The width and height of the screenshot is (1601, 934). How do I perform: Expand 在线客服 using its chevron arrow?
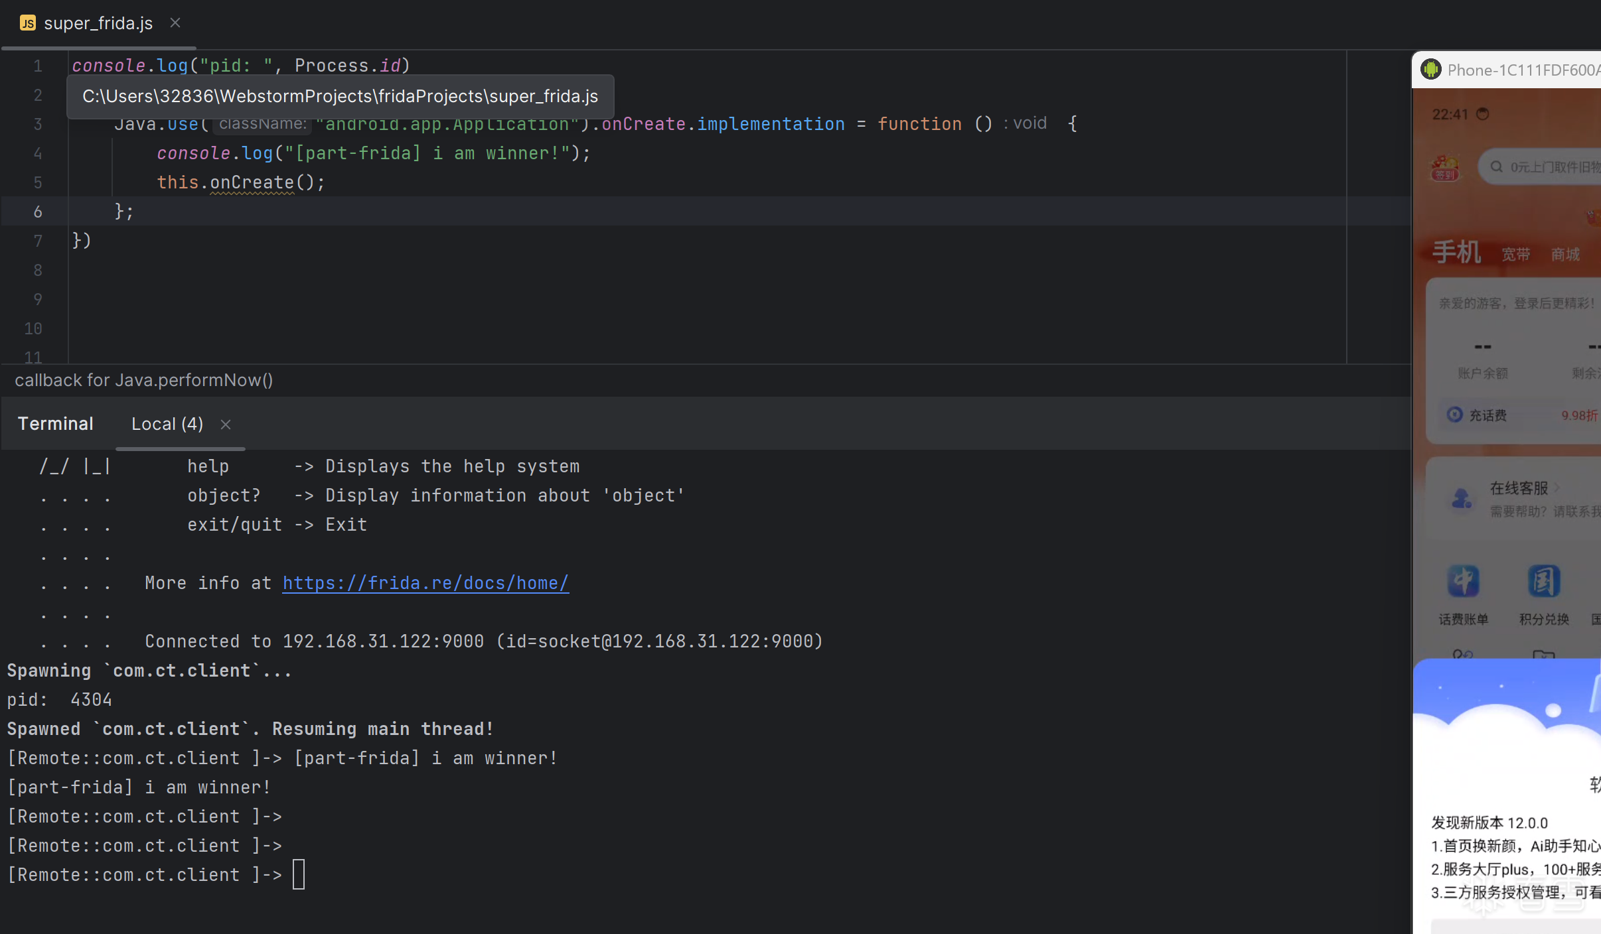coord(1557,488)
